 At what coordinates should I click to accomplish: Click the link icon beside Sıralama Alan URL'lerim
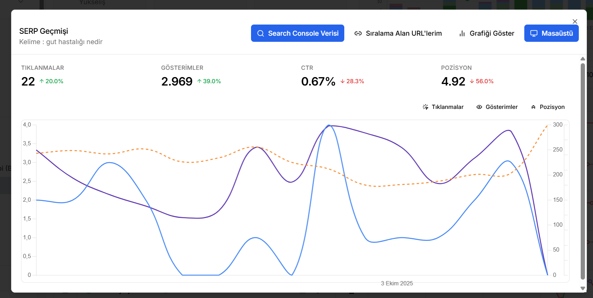pos(358,33)
